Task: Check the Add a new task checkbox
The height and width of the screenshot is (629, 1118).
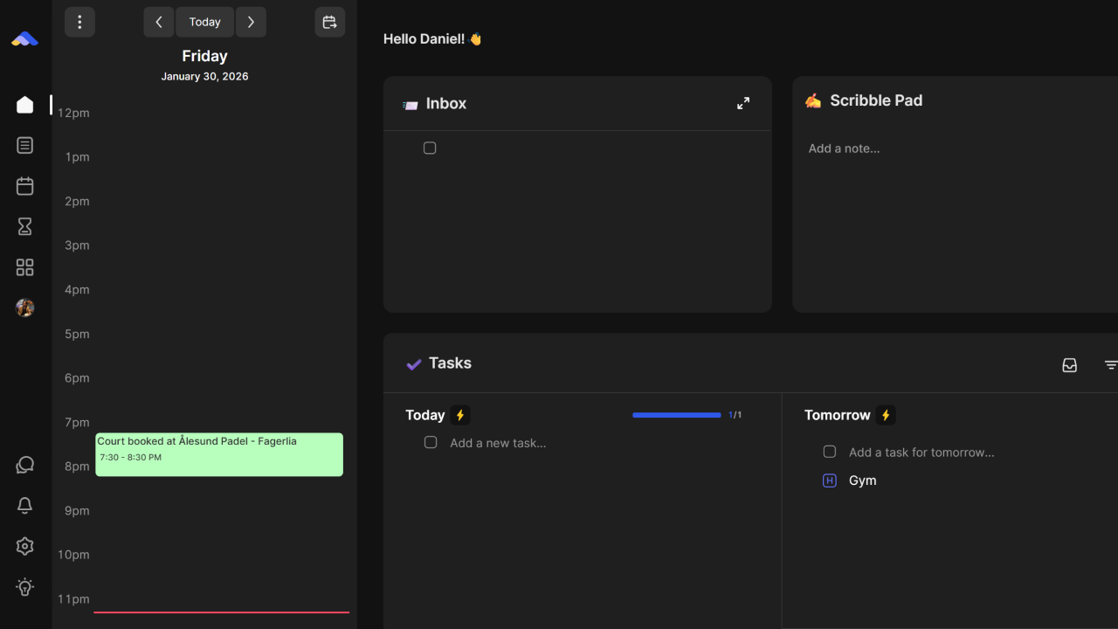Action: (430, 442)
